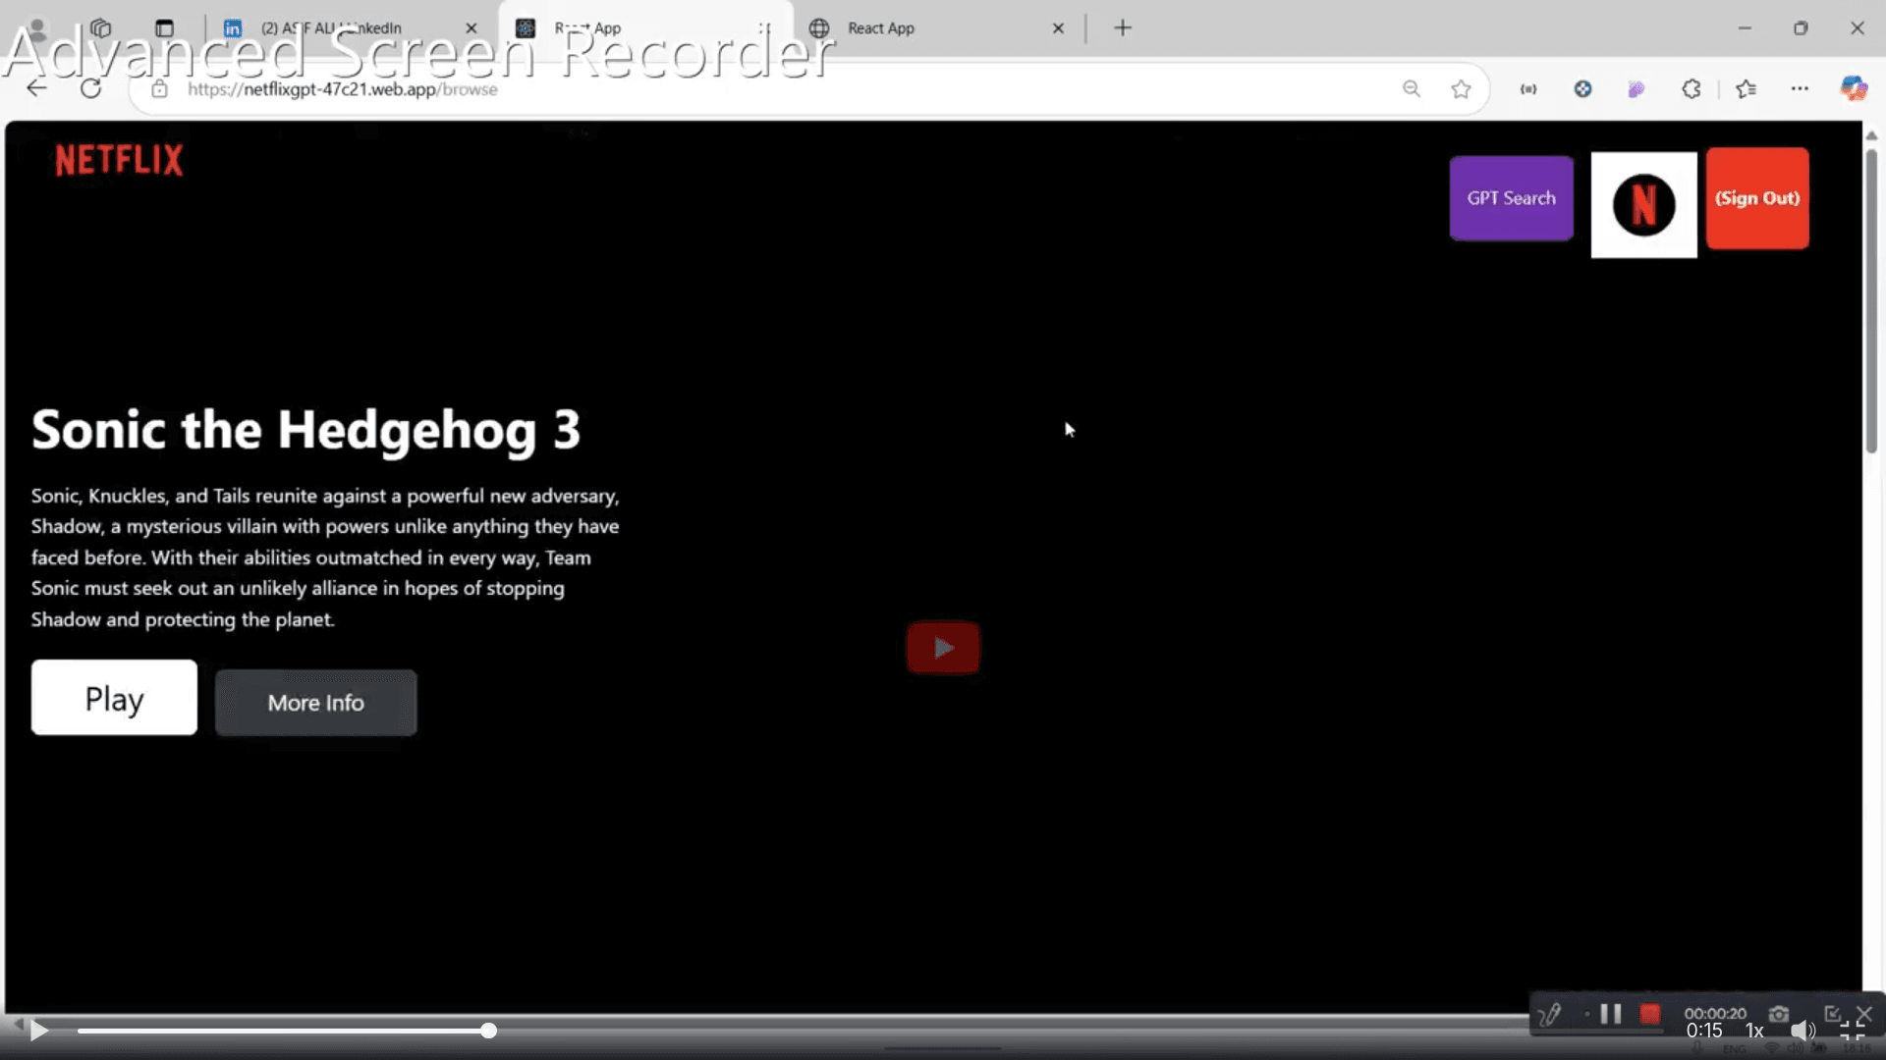Image resolution: width=1886 pixels, height=1060 pixels.
Task: View site information lock icon
Action: pyautogui.click(x=159, y=89)
